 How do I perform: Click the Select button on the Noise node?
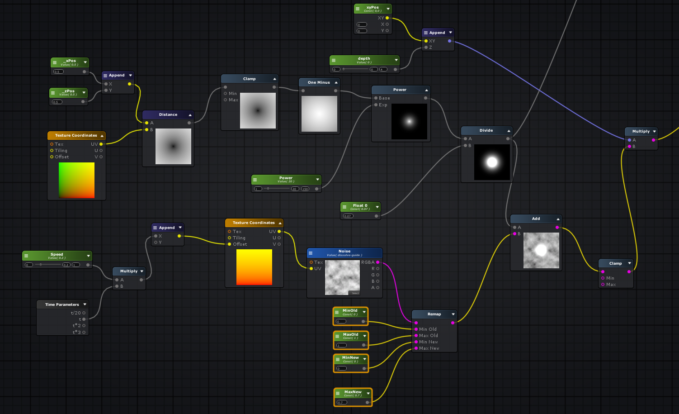tap(355, 293)
